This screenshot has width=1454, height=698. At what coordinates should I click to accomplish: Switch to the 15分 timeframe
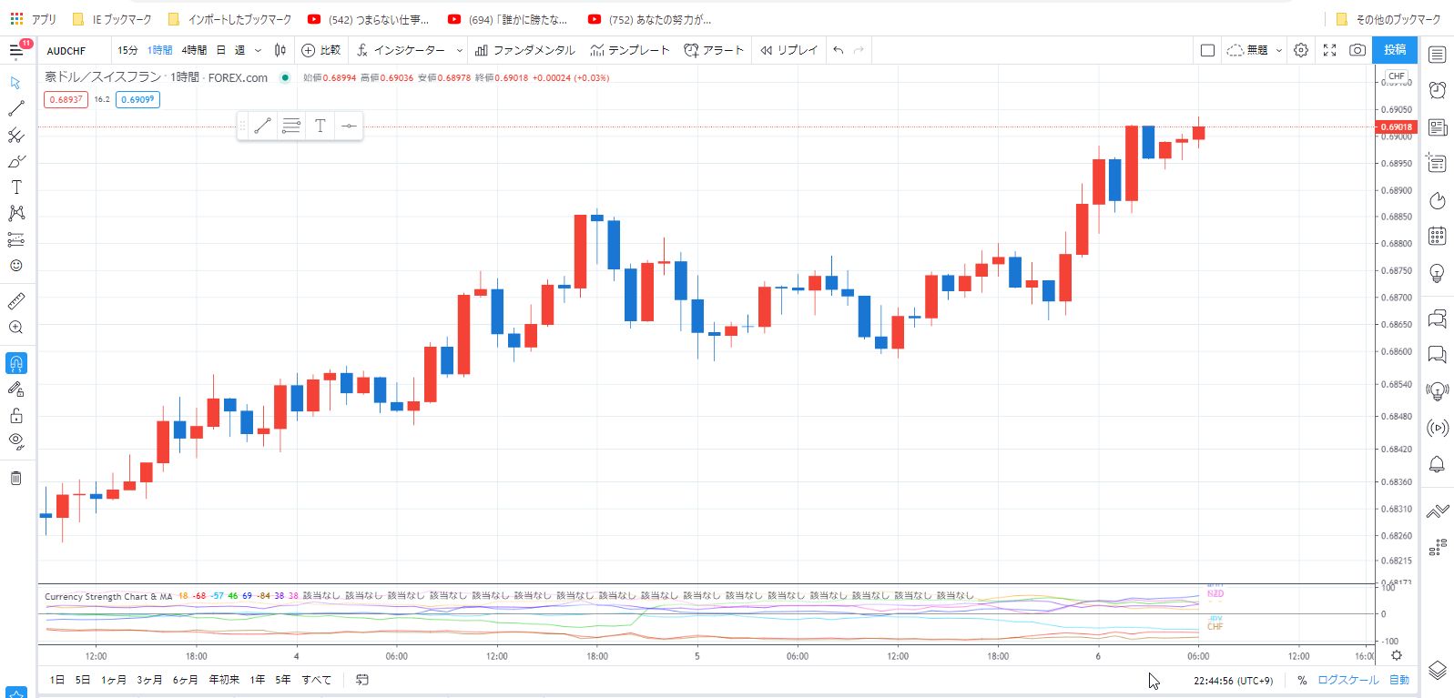pyautogui.click(x=127, y=50)
